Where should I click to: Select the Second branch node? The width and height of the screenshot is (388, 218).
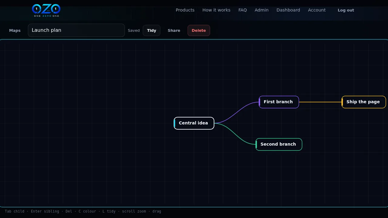pos(279,144)
